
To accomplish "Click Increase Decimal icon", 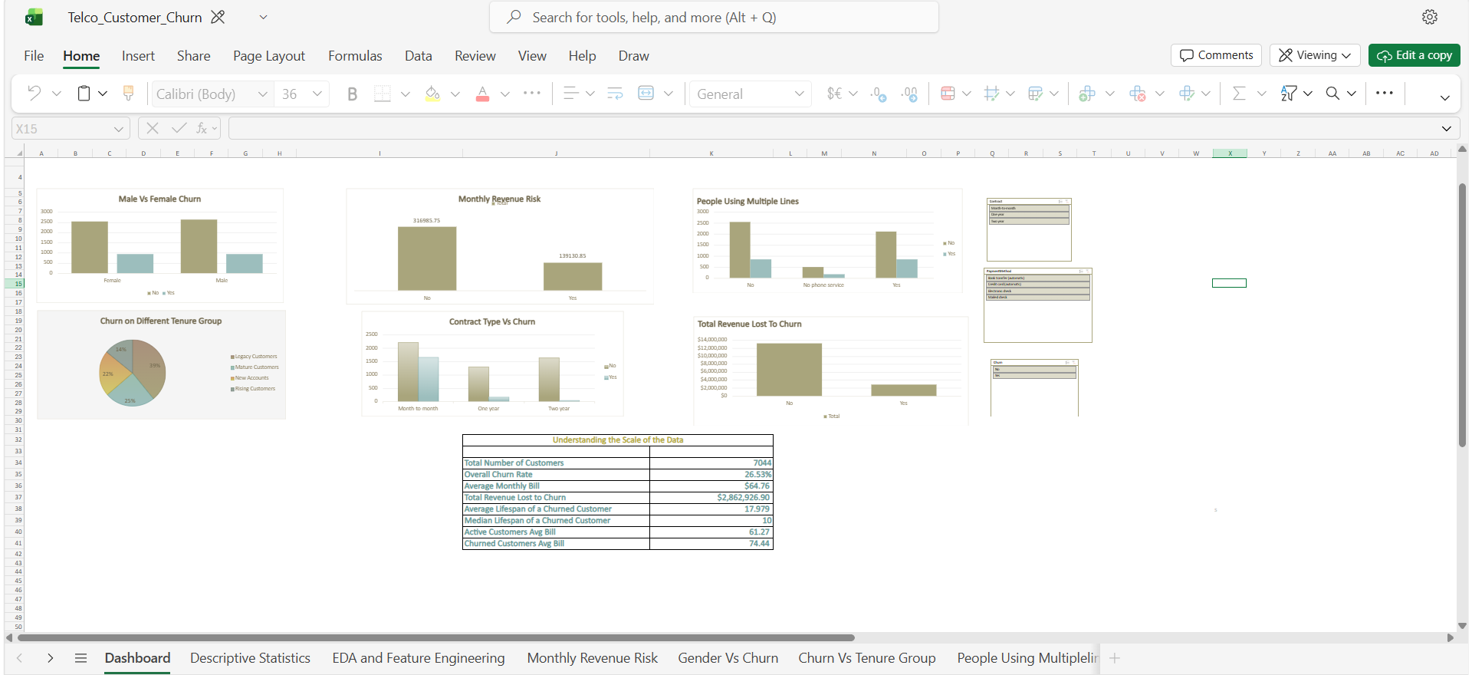I will (x=909, y=94).
